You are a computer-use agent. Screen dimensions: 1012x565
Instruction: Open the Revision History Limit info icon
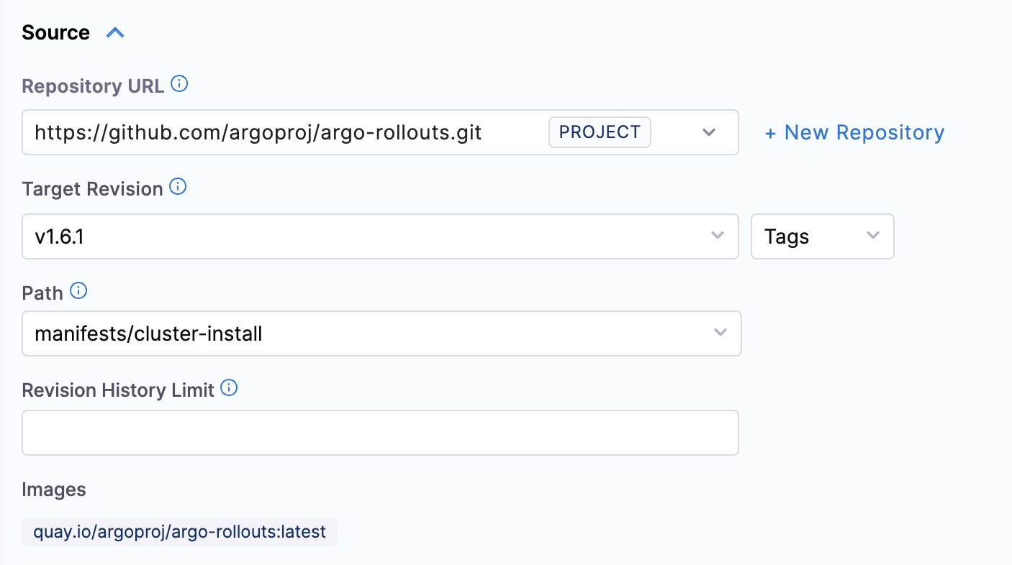point(229,389)
